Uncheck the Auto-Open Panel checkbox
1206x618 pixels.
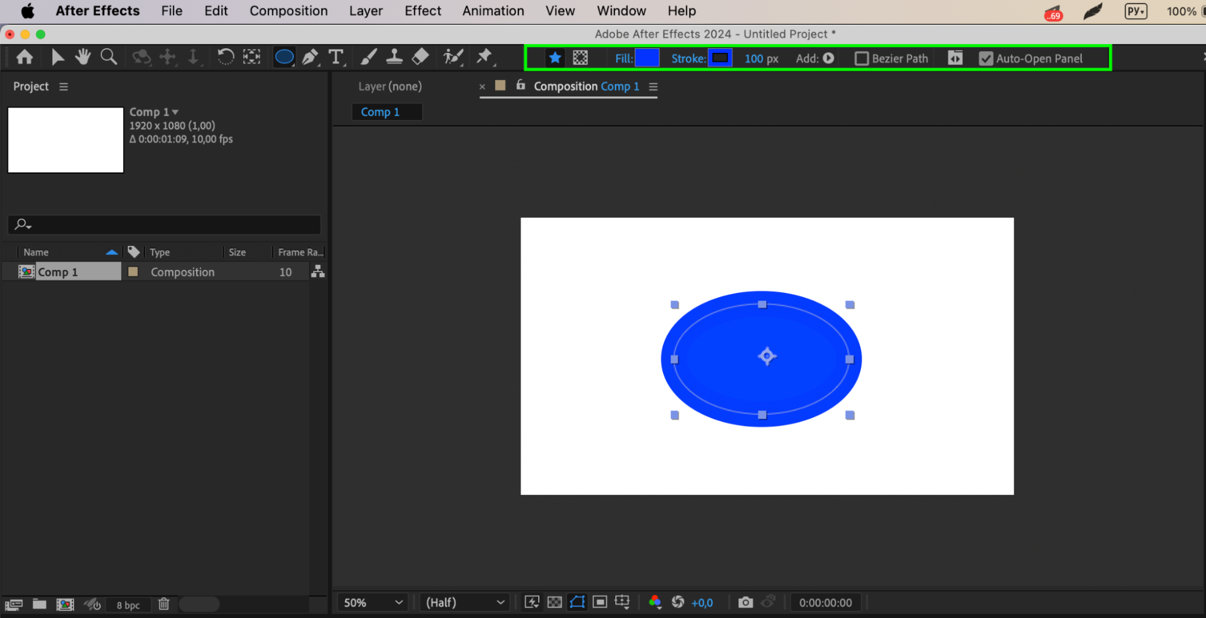[986, 58]
